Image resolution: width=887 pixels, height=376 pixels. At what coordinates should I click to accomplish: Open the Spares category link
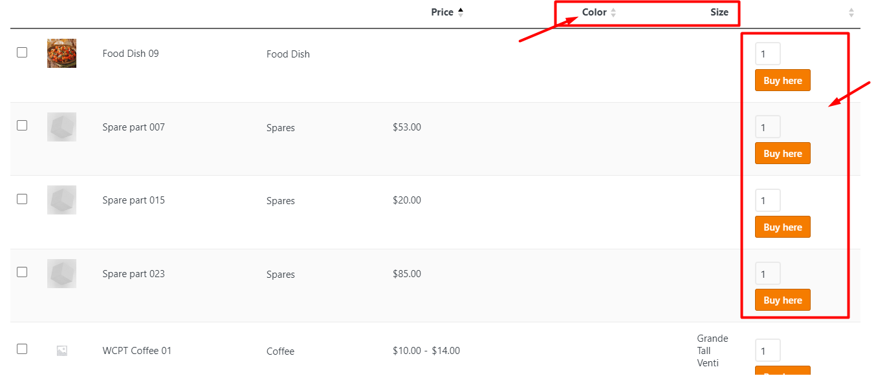[x=280, y=127]
